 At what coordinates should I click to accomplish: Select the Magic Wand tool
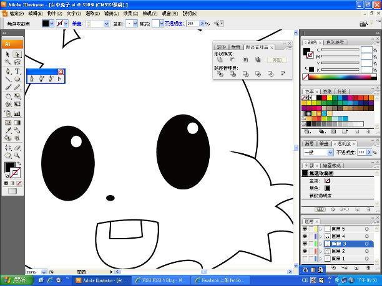[x=7, y=62]
